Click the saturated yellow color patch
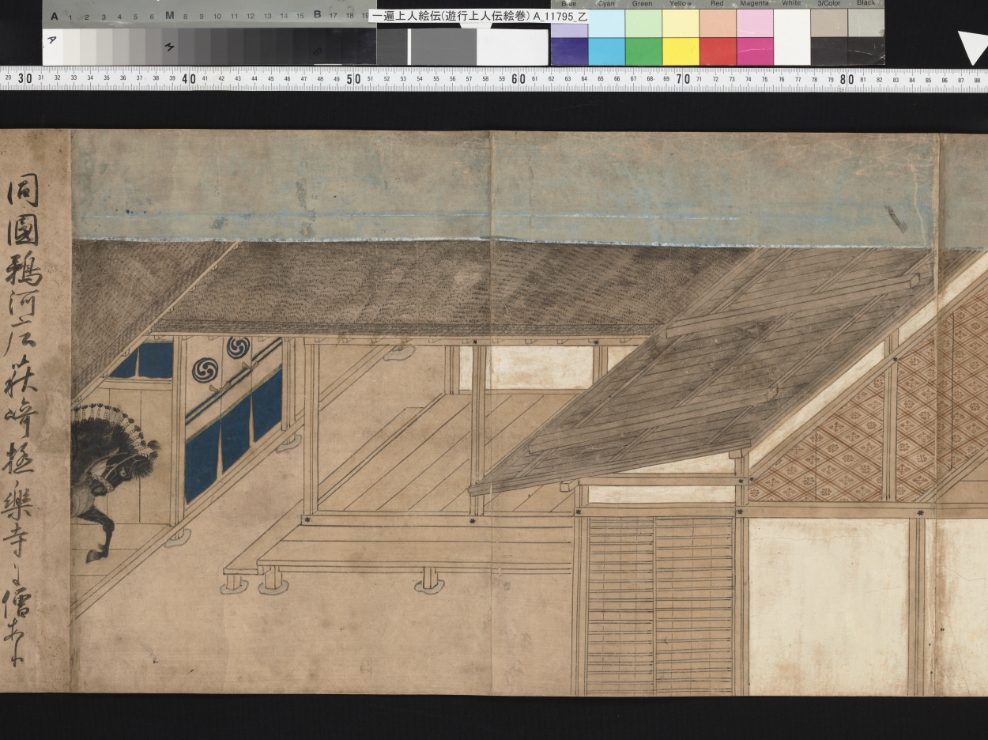Image resolution: width=988 pixels, height=740 pixels. point(681,51)
